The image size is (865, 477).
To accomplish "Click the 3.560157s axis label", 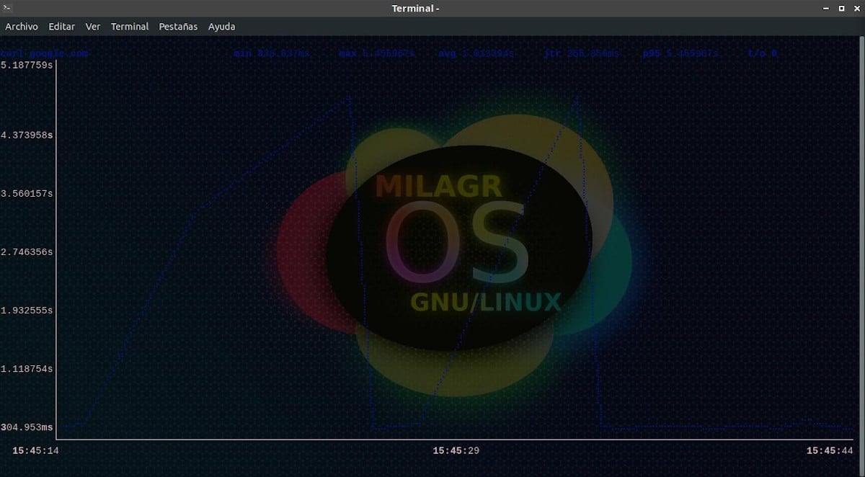I will 27,193.
